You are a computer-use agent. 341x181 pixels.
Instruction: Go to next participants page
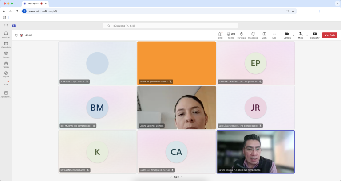tap(182, 177)
